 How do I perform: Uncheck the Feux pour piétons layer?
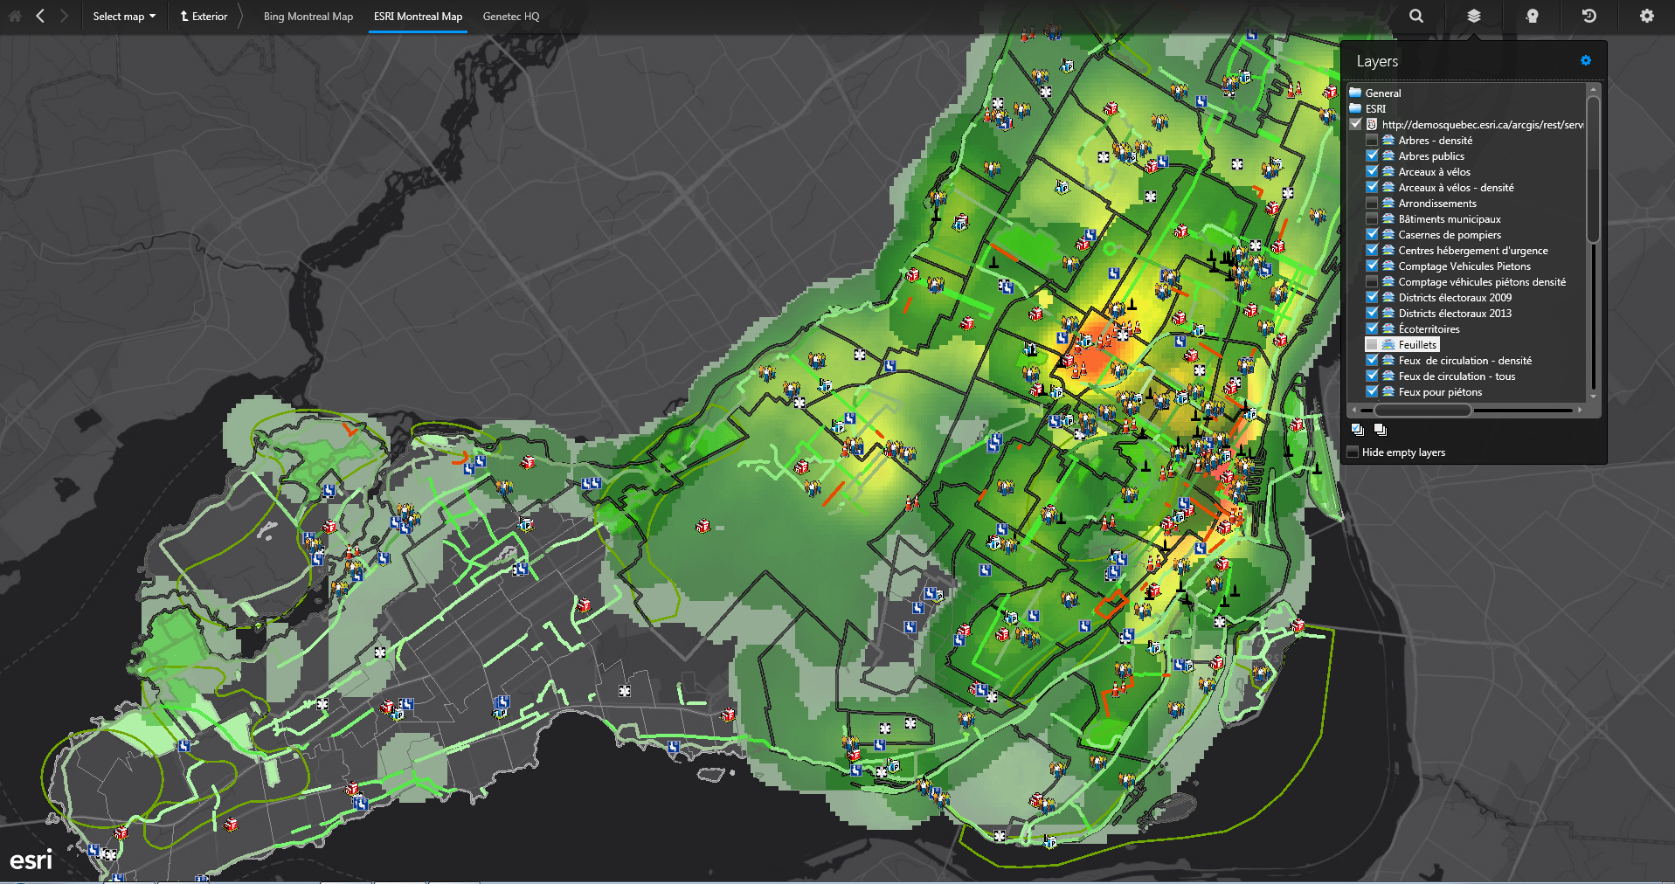coord(1372,391)
